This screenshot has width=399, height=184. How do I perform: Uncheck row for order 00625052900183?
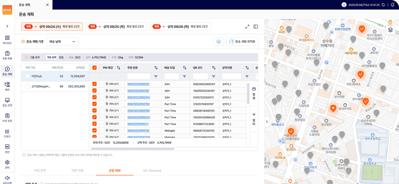point(95,104)
